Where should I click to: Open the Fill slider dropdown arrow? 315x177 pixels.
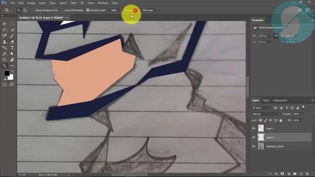pyautogui.click(x=302, y=120)
